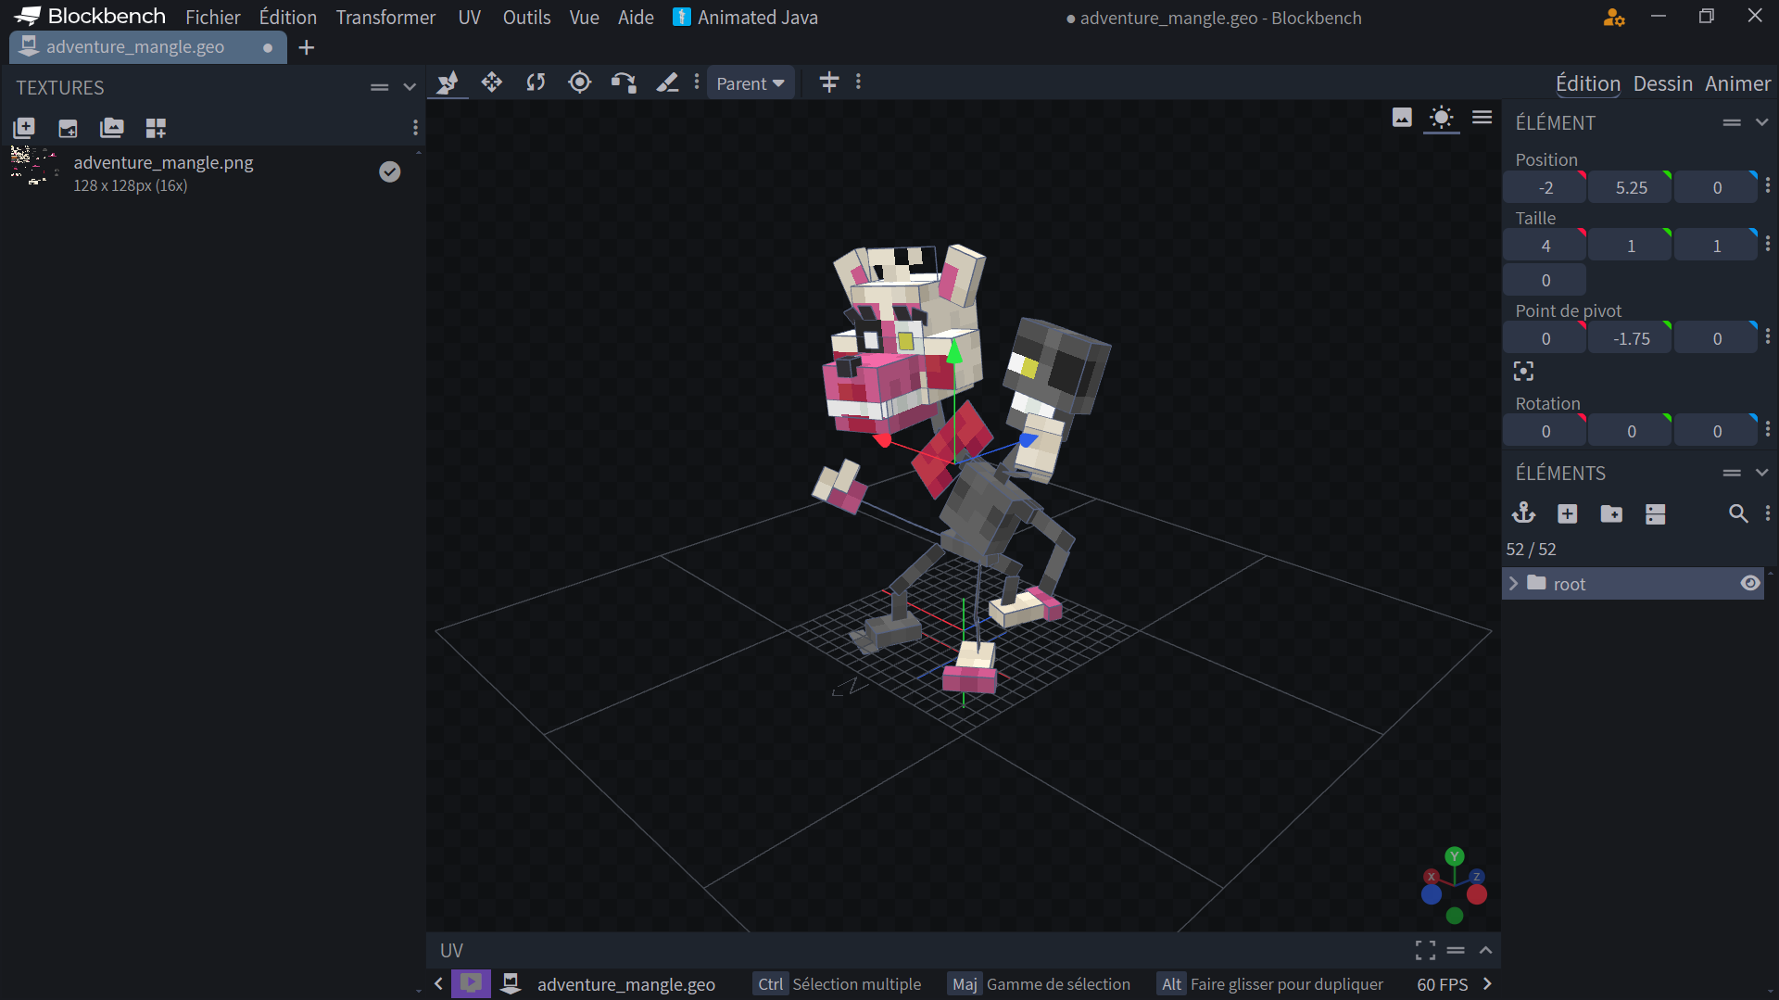The image size is (1779, 1000).
Task: Open Elements toolbar overflow menu
Action: [1768, 513]
